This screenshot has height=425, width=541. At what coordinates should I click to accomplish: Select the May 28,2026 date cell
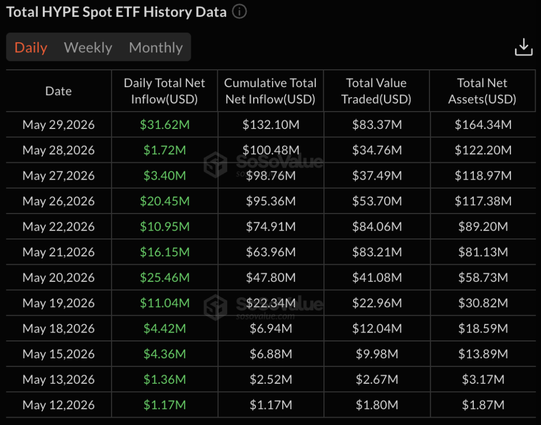point(58,150)
